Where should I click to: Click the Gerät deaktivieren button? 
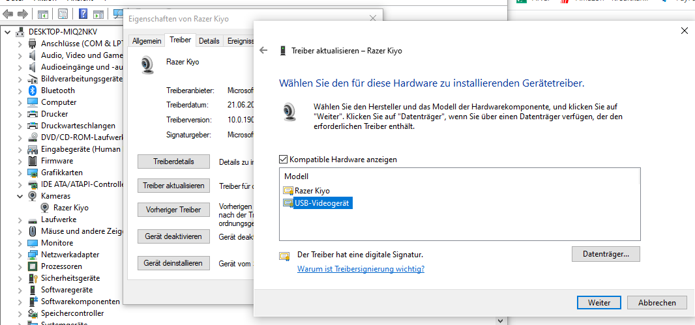(173, 237)
